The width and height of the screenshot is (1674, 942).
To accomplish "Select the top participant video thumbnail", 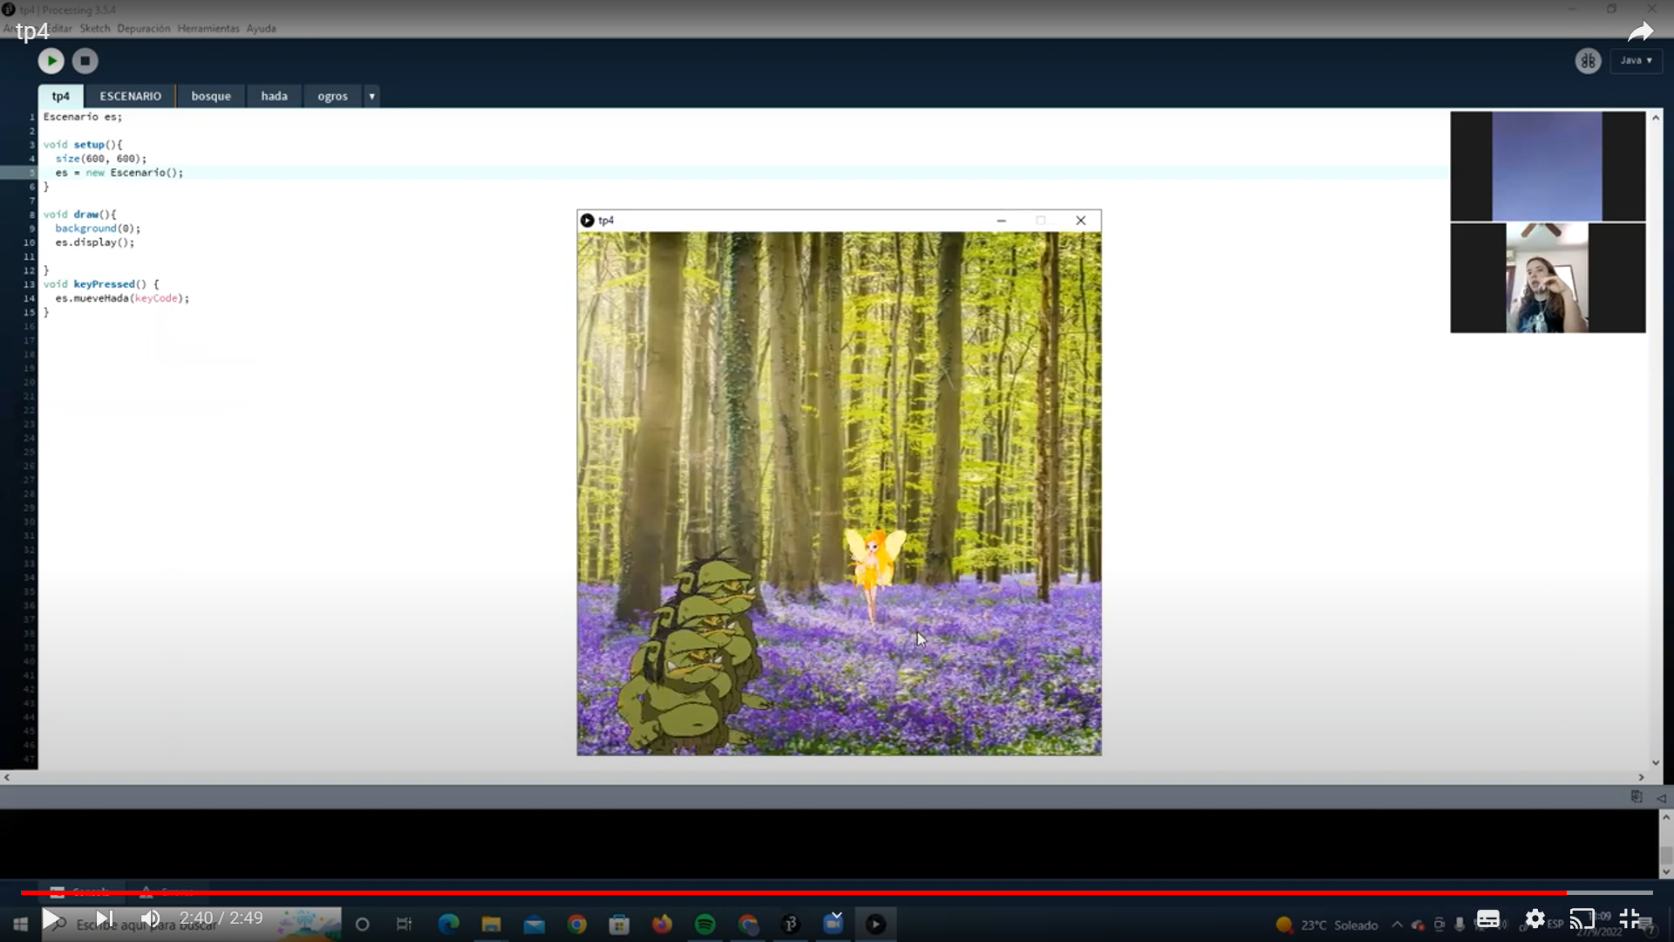I will 1548,166.
